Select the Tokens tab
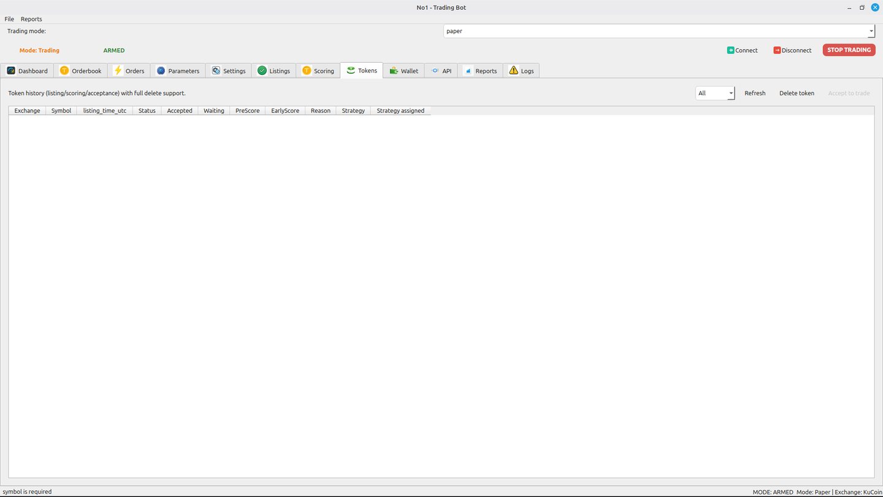Screen dimensions: 883x497 362,70
